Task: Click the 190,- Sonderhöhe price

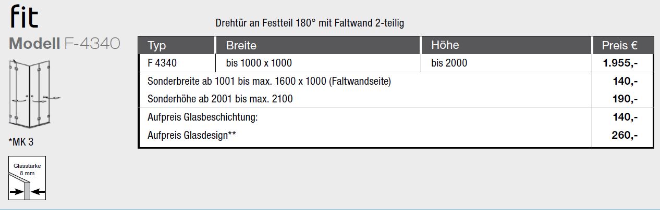Action: click(626, 99)
